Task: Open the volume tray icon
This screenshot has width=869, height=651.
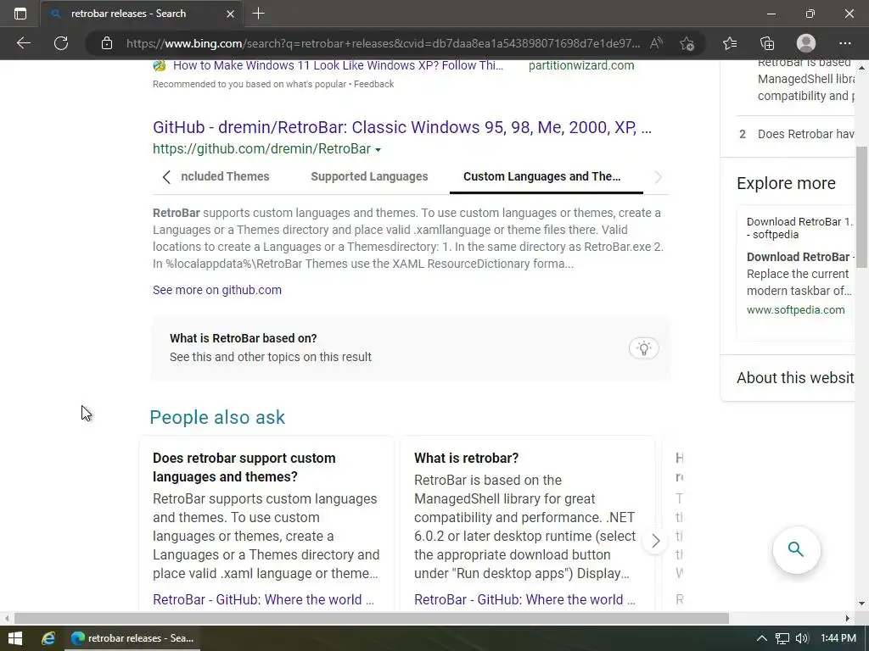Action: pyautogui.click(x=802, y=638)
